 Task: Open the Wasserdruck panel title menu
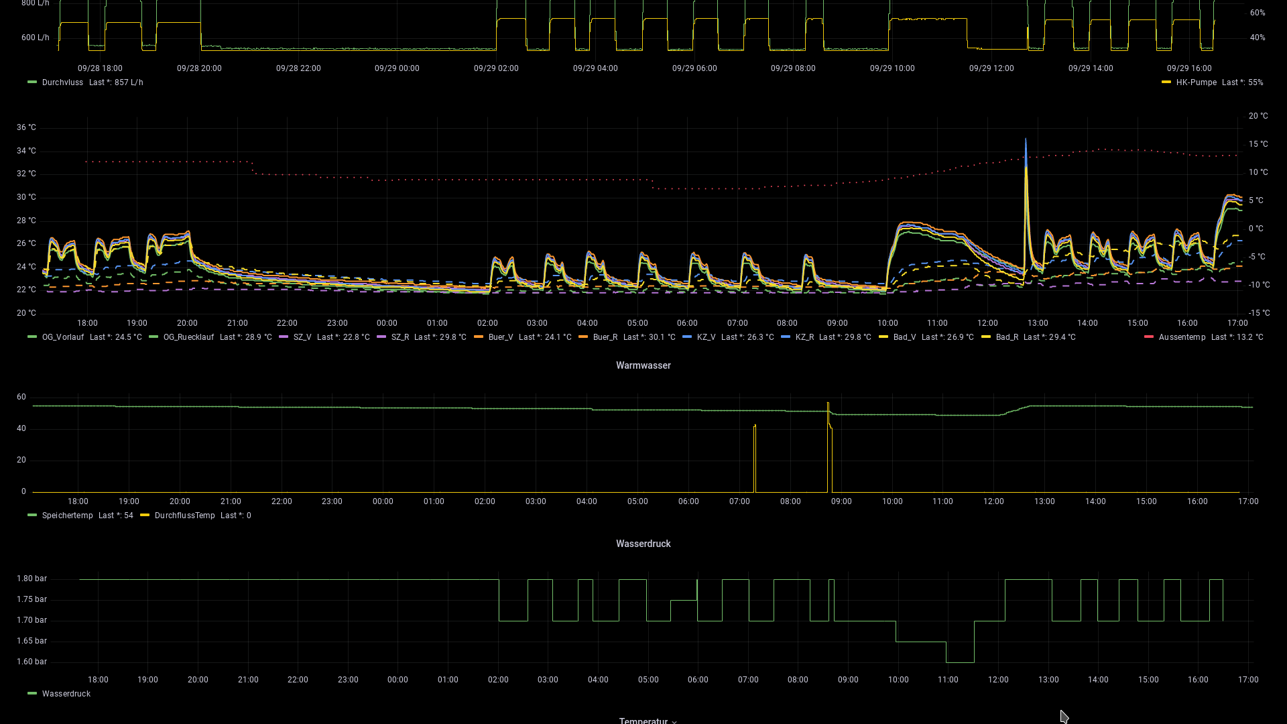(643, 544)
